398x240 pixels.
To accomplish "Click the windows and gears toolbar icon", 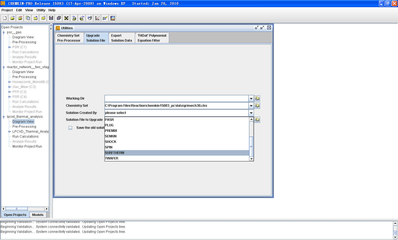I will [x=90, y=18].
